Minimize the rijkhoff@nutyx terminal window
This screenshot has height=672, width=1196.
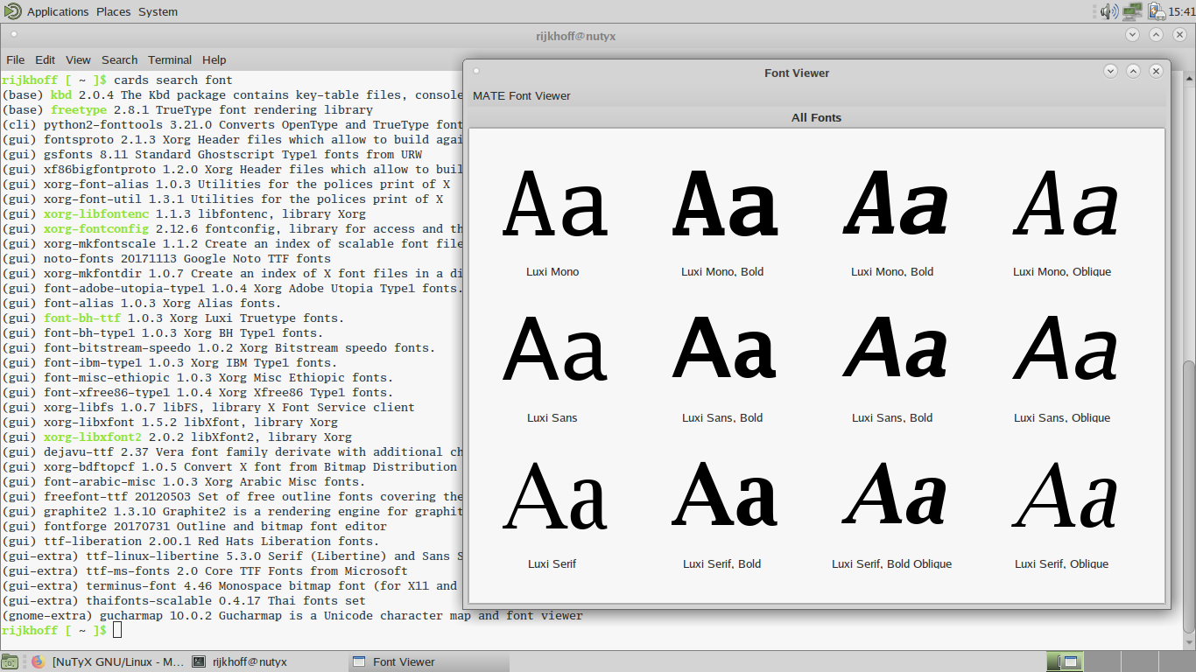(x=1132, y=35)
